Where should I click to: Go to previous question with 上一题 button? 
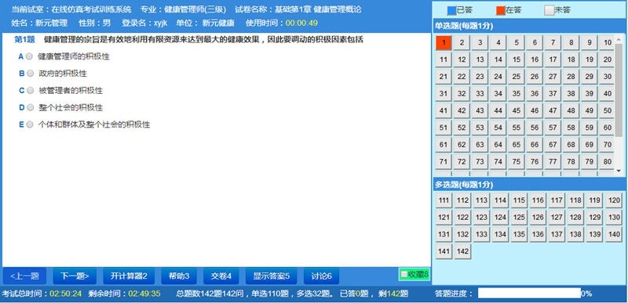(x=24, y=276)
